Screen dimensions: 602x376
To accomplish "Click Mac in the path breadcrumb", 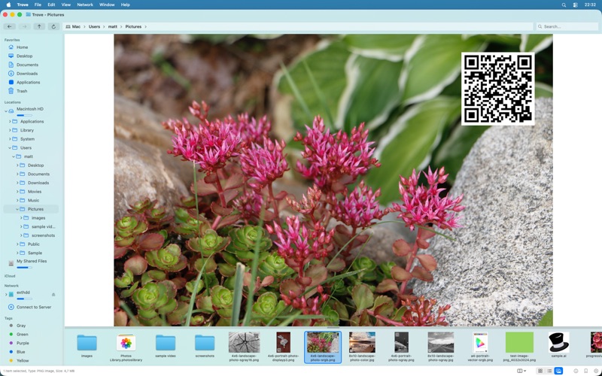I will tap(76, 27).
